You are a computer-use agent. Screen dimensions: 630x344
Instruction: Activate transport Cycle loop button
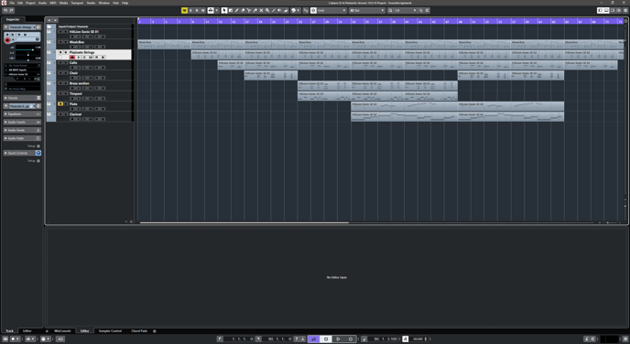click(314, 339)
